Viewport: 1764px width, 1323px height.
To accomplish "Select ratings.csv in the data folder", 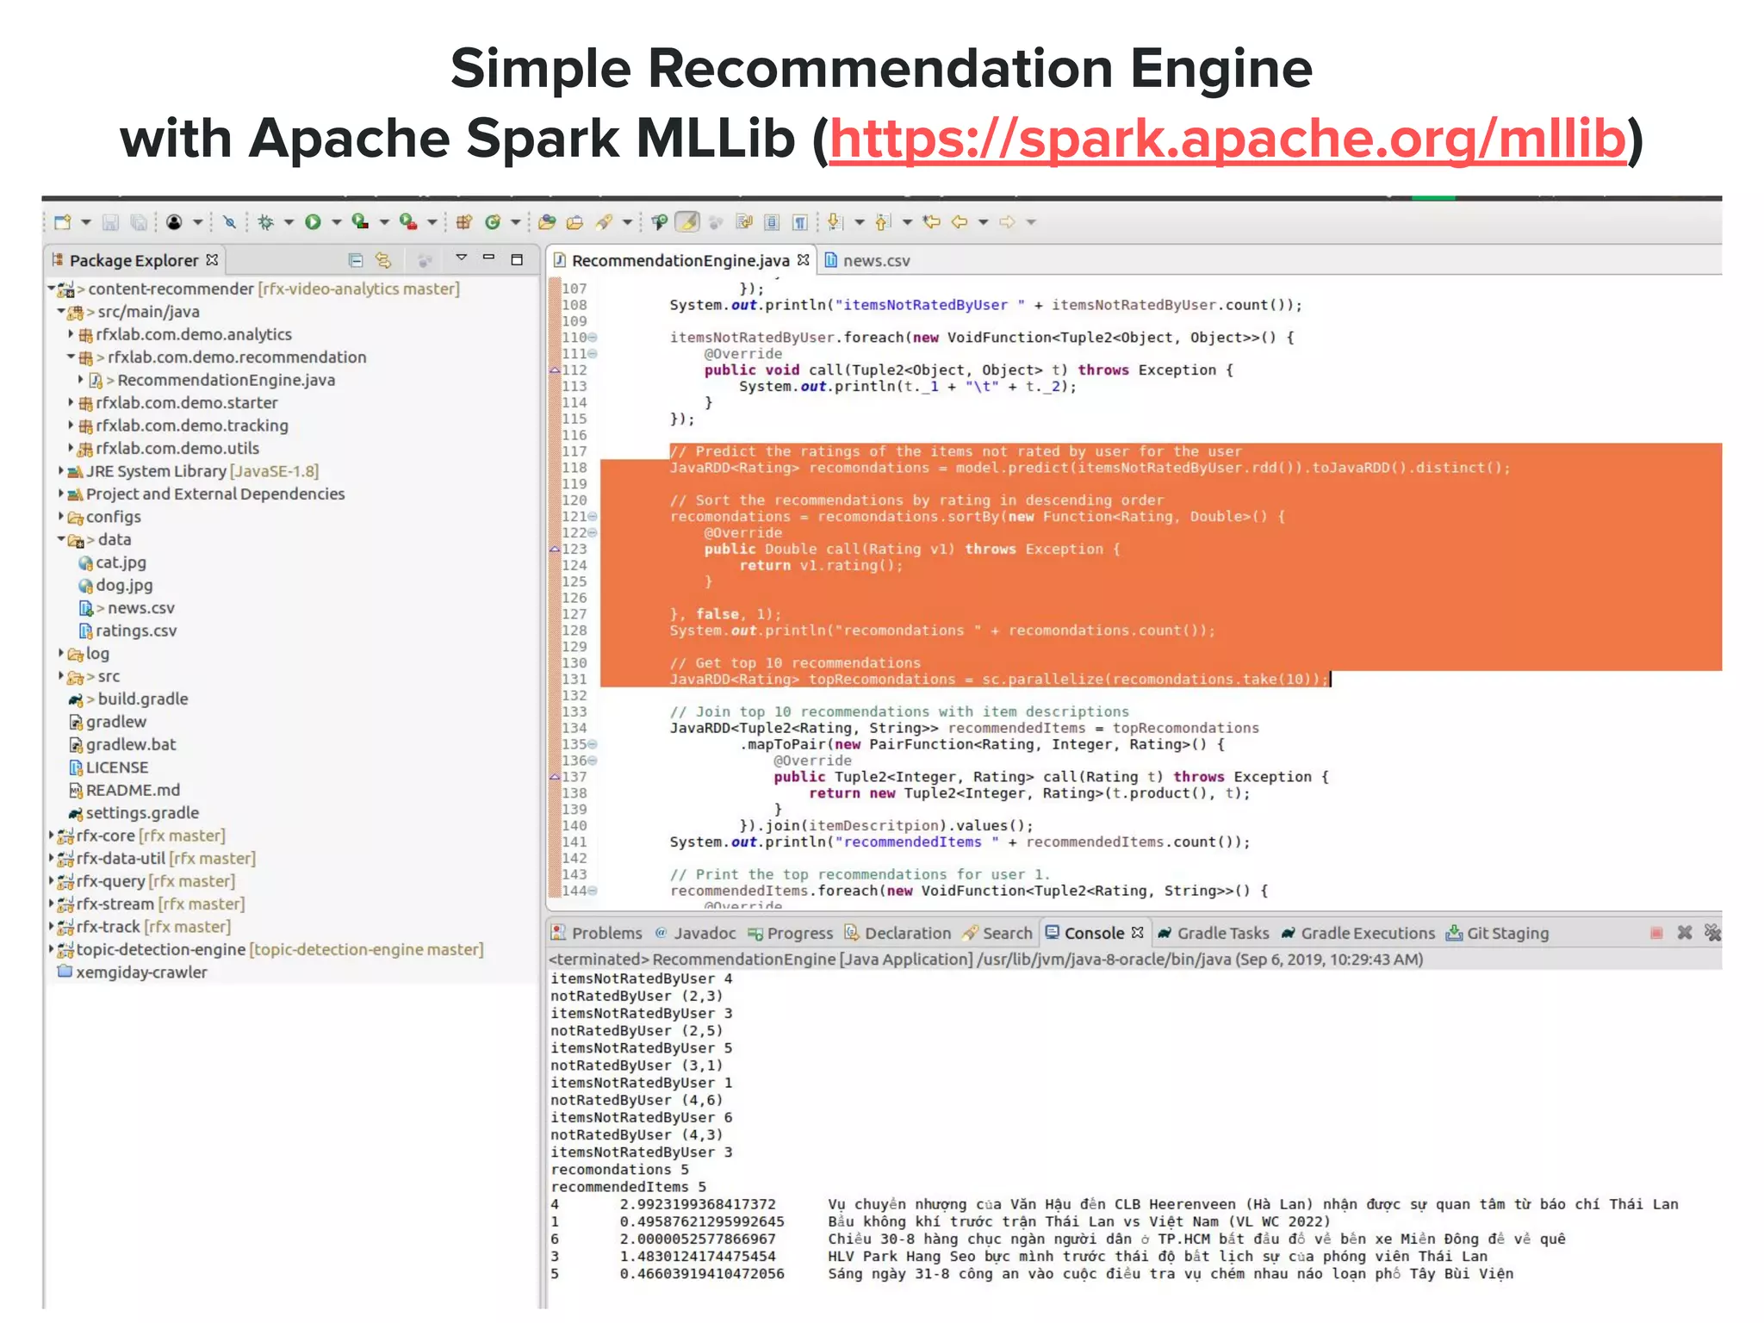I will [x=127, y=630].
